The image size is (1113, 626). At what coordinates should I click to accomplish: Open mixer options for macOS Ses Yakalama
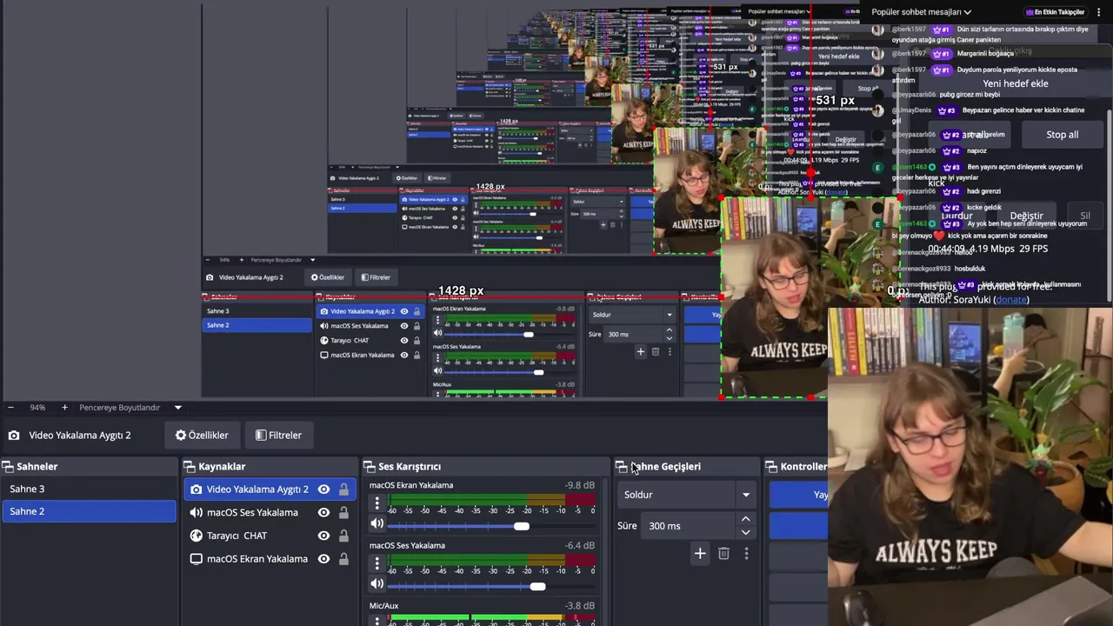click(377, 563)
